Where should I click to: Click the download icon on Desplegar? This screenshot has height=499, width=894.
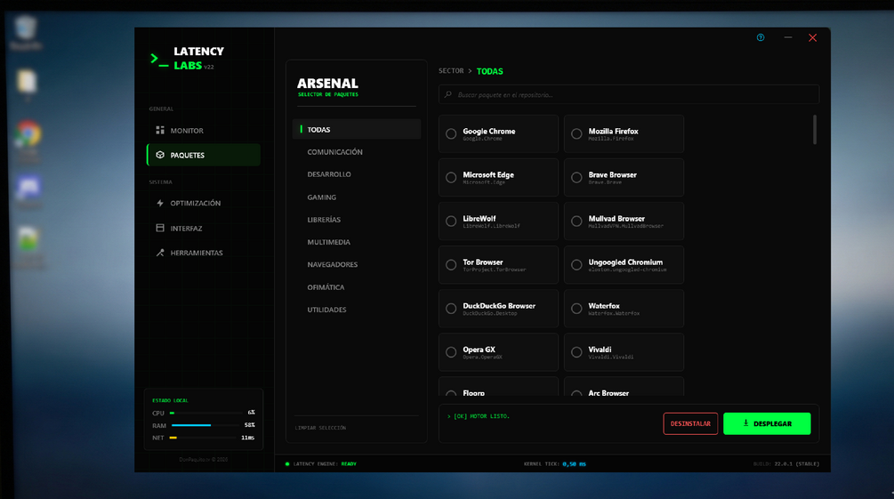(x=745, y=423)
